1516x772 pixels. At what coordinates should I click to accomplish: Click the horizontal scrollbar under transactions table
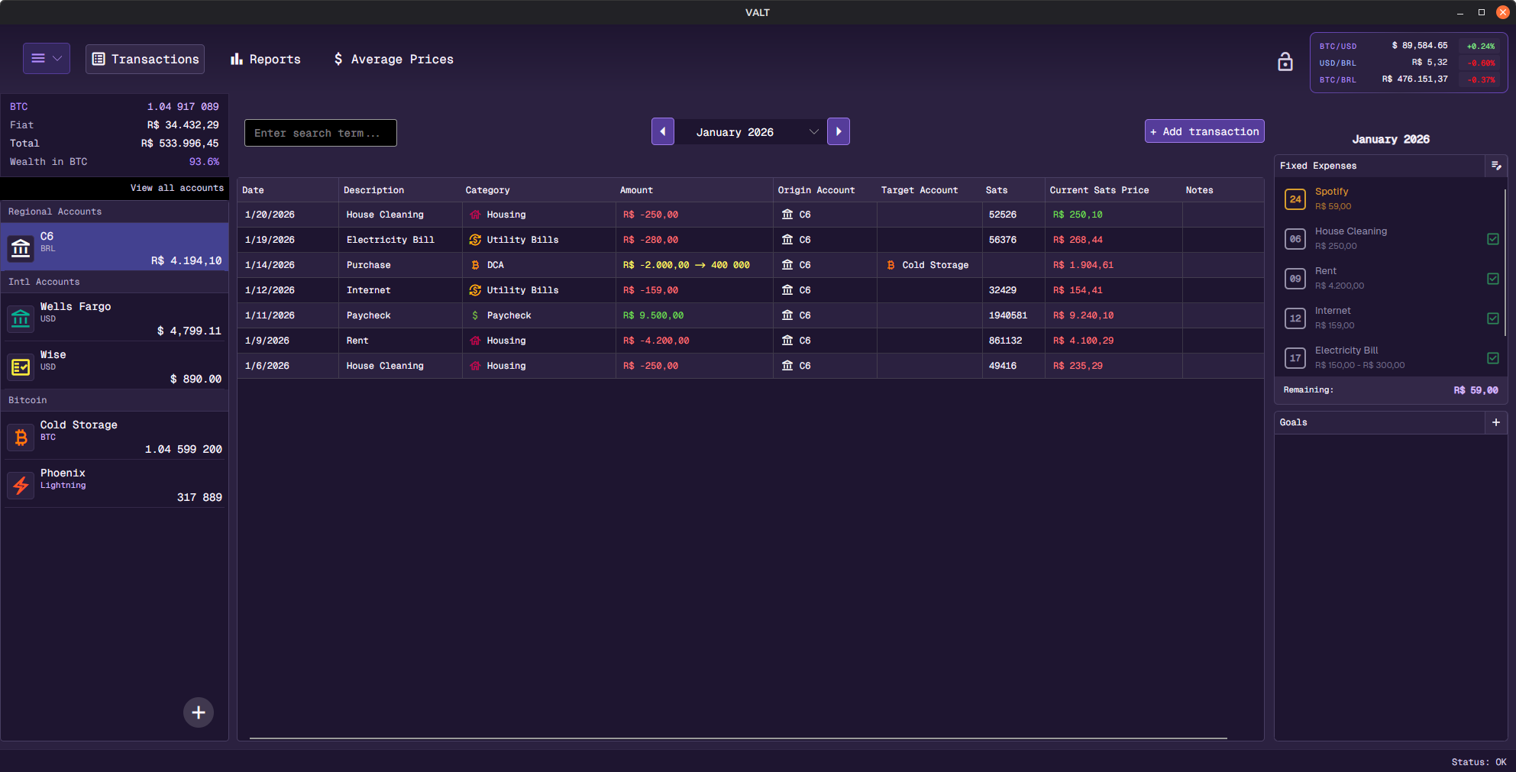(738, 738)
